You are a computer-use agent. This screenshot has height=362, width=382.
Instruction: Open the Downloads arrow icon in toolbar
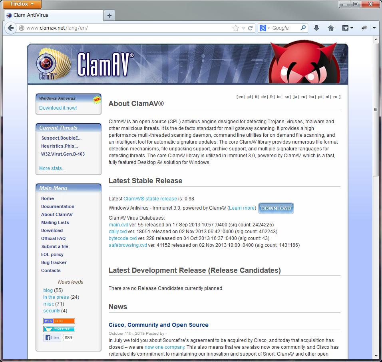click(x=316, y=28)
